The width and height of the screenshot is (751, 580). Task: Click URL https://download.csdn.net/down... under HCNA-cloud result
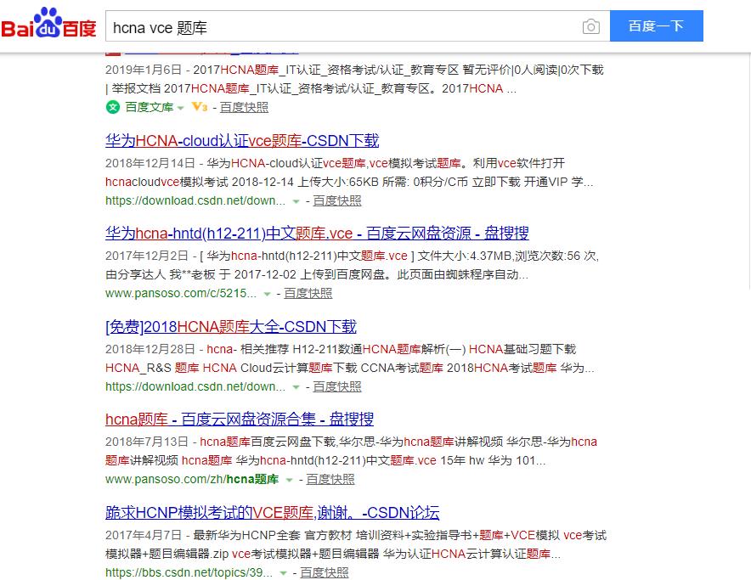click(x=195, y=200)
